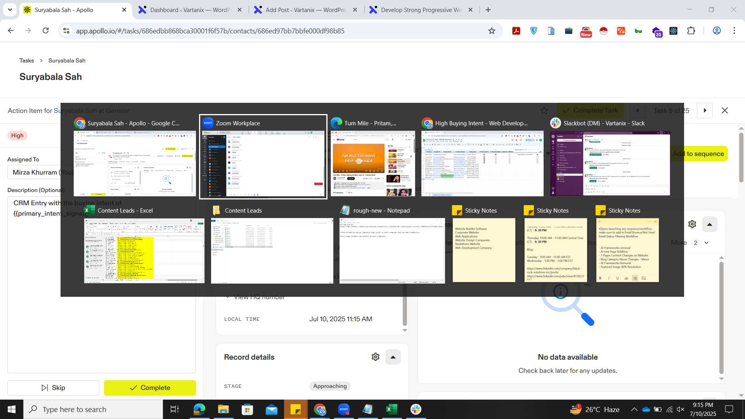Open File Explorer from the taskbar

coord(223,409)
